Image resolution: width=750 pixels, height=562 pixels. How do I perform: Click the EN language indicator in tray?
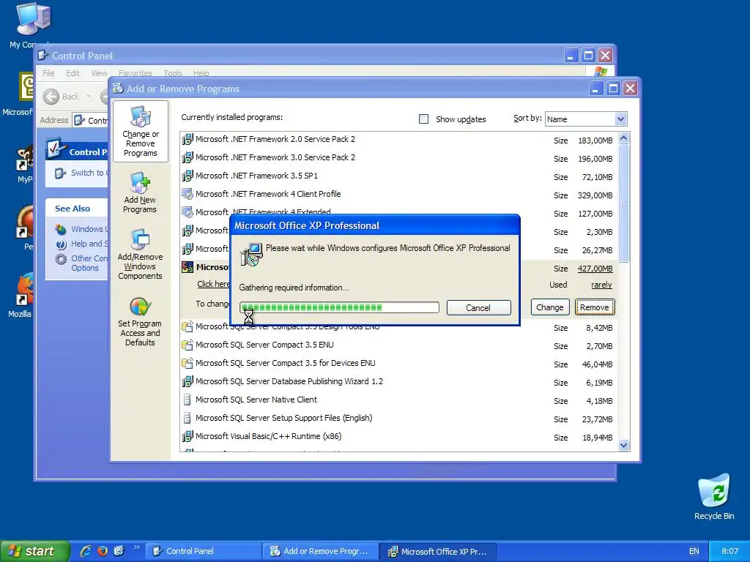[x=694, y=551]
